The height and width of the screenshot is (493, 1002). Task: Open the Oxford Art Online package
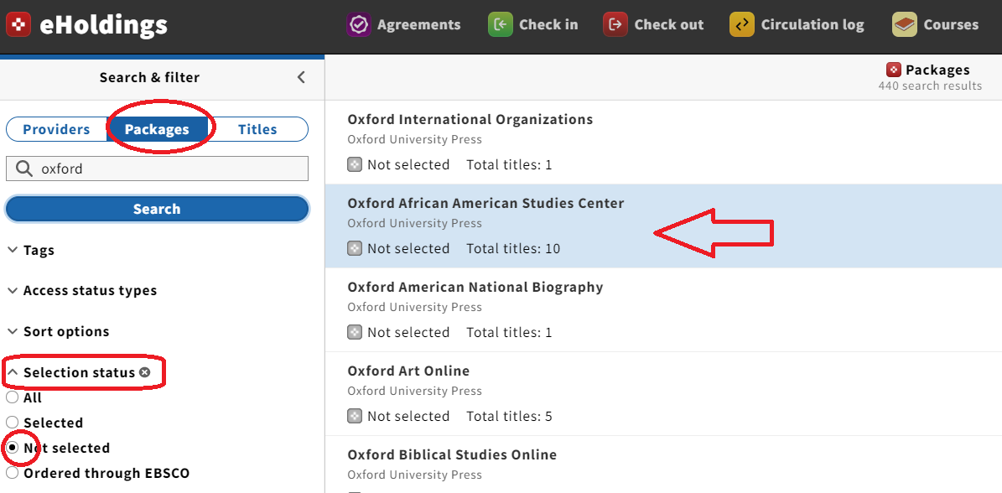click(x=408, y=371)
